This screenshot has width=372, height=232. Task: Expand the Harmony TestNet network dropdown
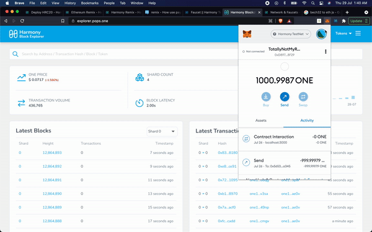point(291,34)
